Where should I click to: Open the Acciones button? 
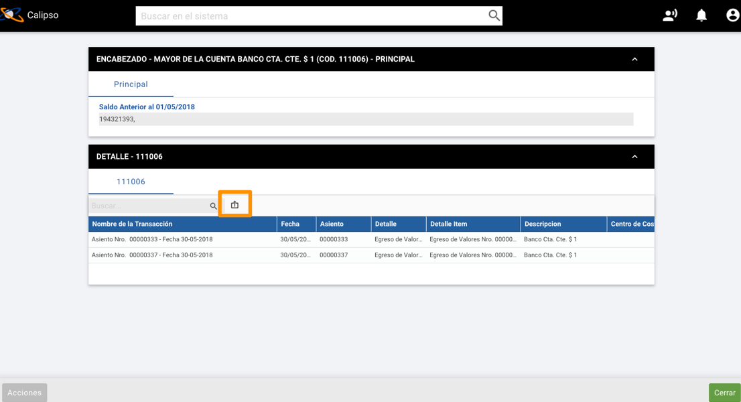[x=25, y=393]
